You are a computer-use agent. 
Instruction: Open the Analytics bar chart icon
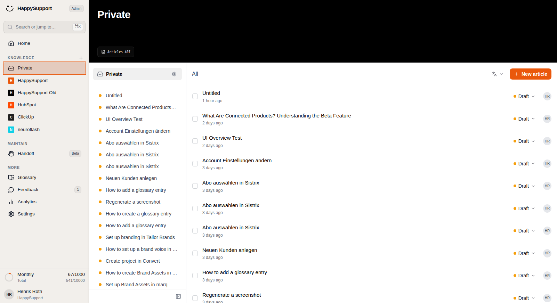coord(11,202)
